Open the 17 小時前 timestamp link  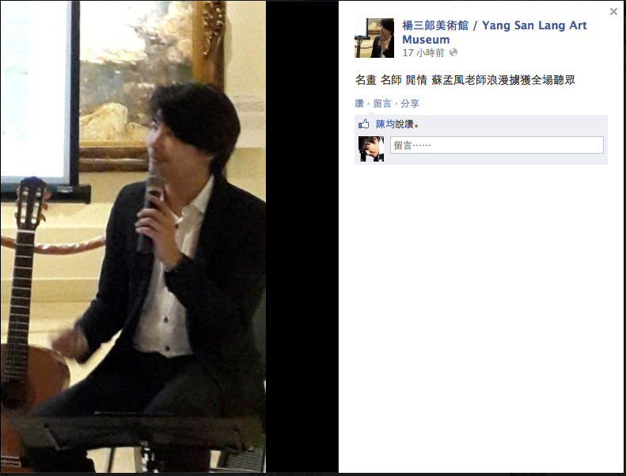[423, 53]
